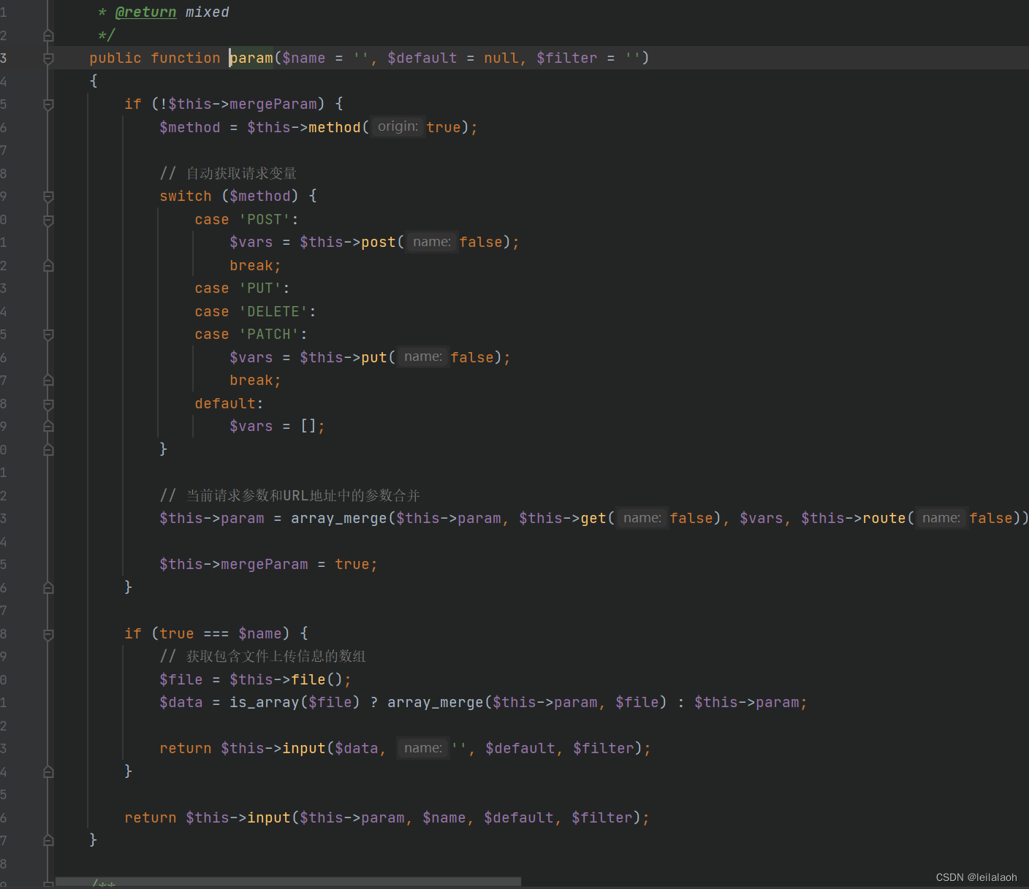This screenshot has width=1029, height=889.
Task: Select the highlighted 'param' function name
Action: click(x=251, y=58)
